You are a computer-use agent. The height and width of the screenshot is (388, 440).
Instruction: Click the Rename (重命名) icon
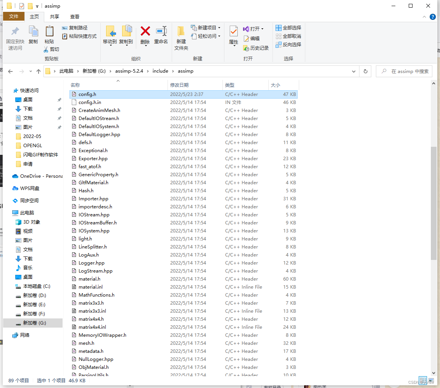(161, 31)
